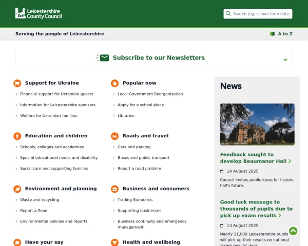Open the Report a flood link
308x246 pixels.
[34, 211]
